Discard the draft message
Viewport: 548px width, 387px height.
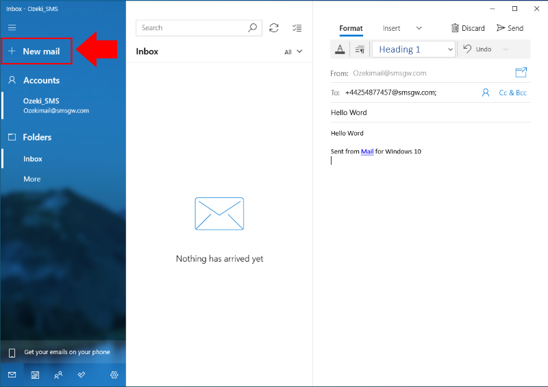tap(468, 28)
